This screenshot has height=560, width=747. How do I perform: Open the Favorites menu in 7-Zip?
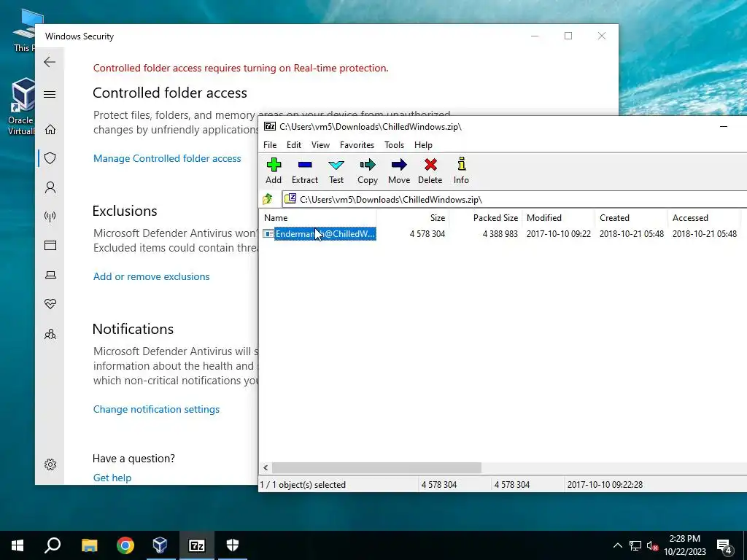(357, 145)
